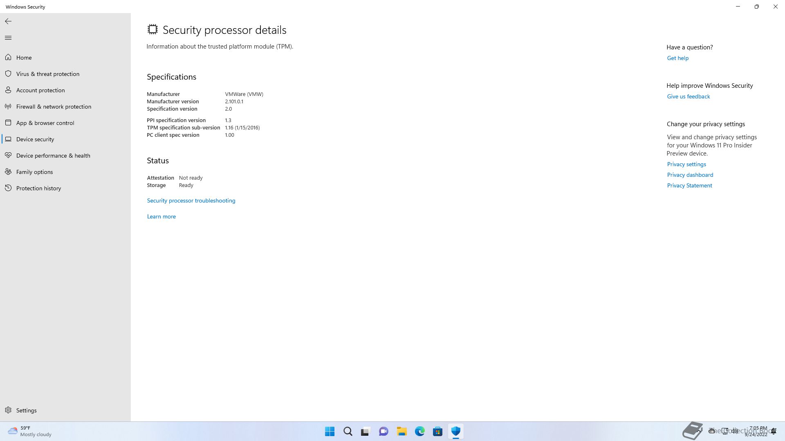Open the Privacy settings link
Viewport: 785px width, 441px height.
coord(686,164)
